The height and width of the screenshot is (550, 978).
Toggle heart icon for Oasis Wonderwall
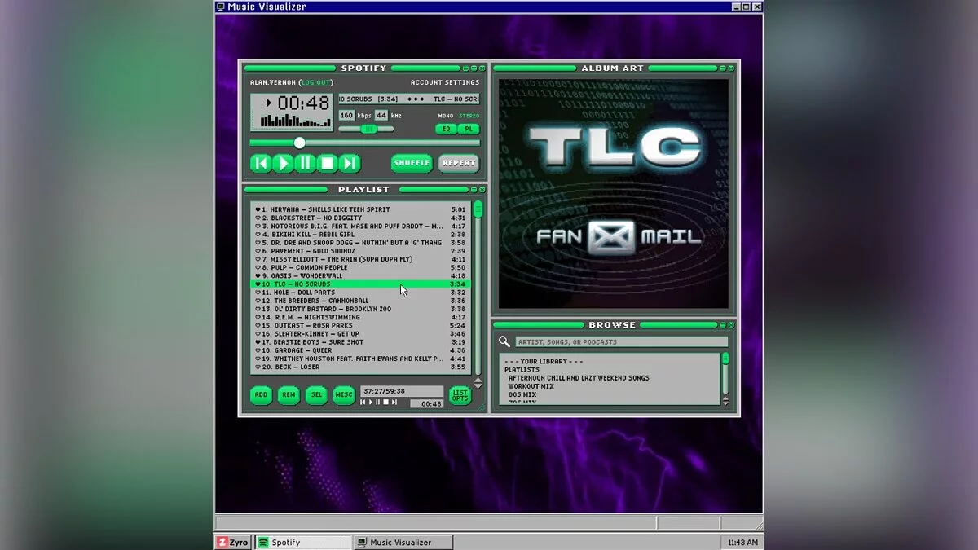[x=258, y=275]
